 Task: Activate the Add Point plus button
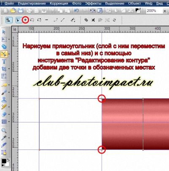click(25, 20)
